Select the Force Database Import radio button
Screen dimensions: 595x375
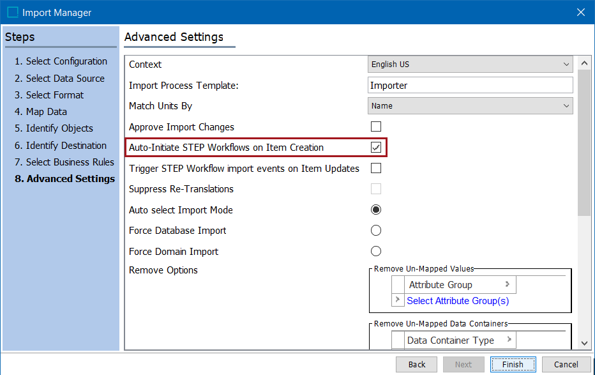click(x=375, y=231)
